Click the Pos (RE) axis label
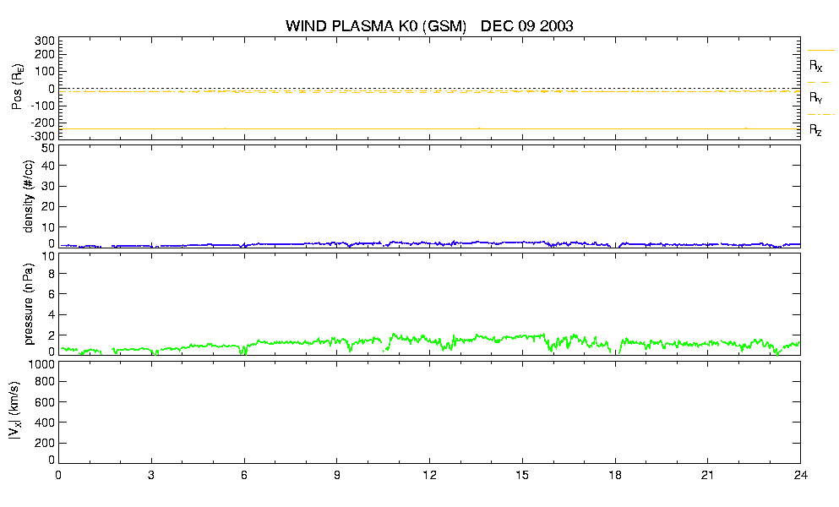The height and width of the screenshot is (507, 839). click(x=17, y=87)
